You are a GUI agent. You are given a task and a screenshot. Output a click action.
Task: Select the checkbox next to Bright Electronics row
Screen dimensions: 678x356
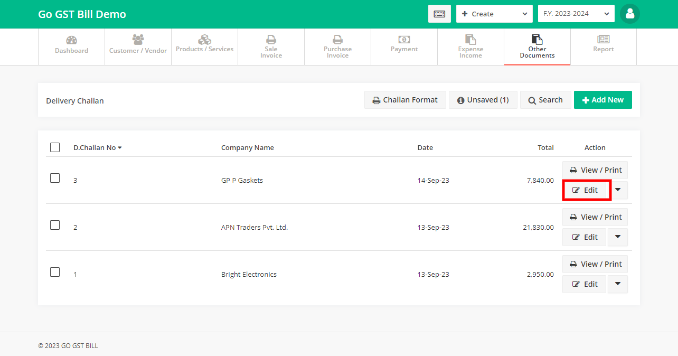pyautogui.click(x=55, y=272)
